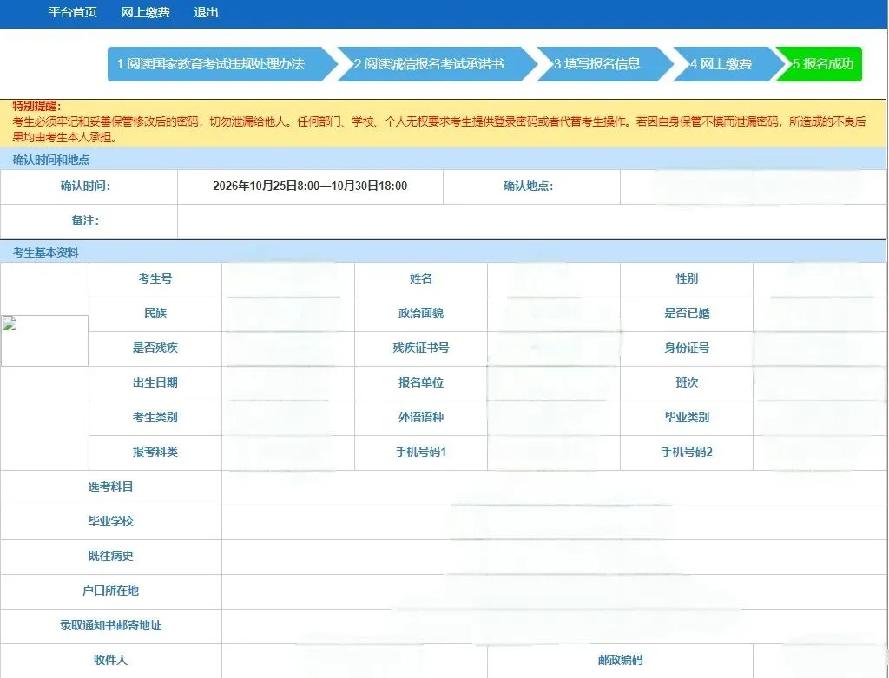This screenshot has width=889, height=678.
Task: Select the green step 5.报名成功
Action: point(820,64)
